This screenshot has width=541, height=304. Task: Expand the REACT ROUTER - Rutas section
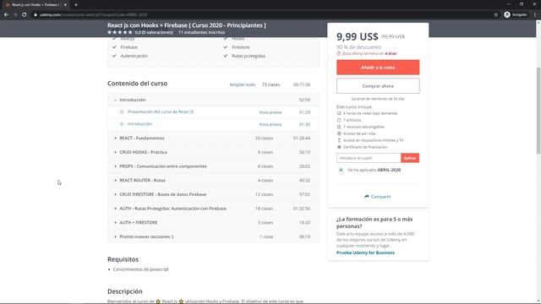click(213, 180)
